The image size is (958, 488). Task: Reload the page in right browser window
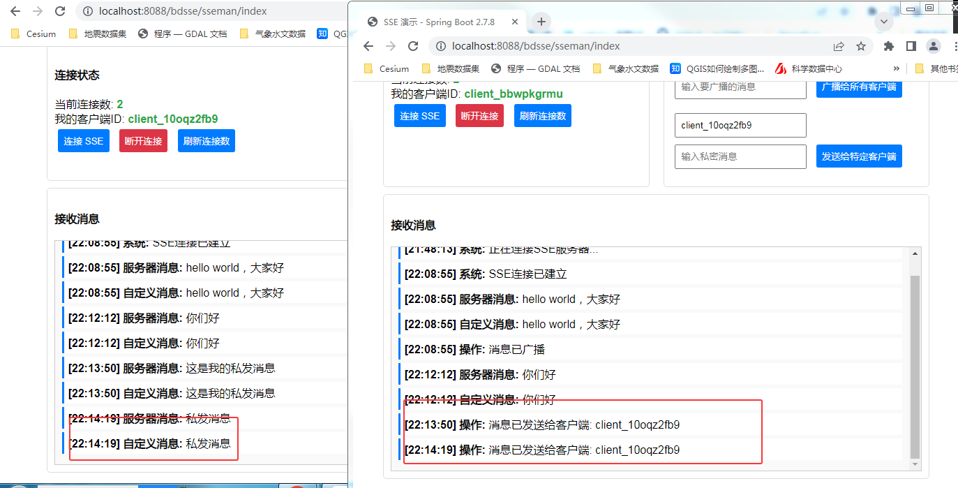click(413, 46)
